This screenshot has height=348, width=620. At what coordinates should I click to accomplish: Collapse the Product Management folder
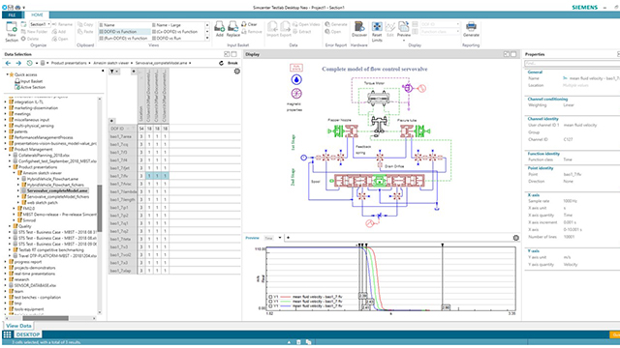pyautogui.click(x=6, y=150)
